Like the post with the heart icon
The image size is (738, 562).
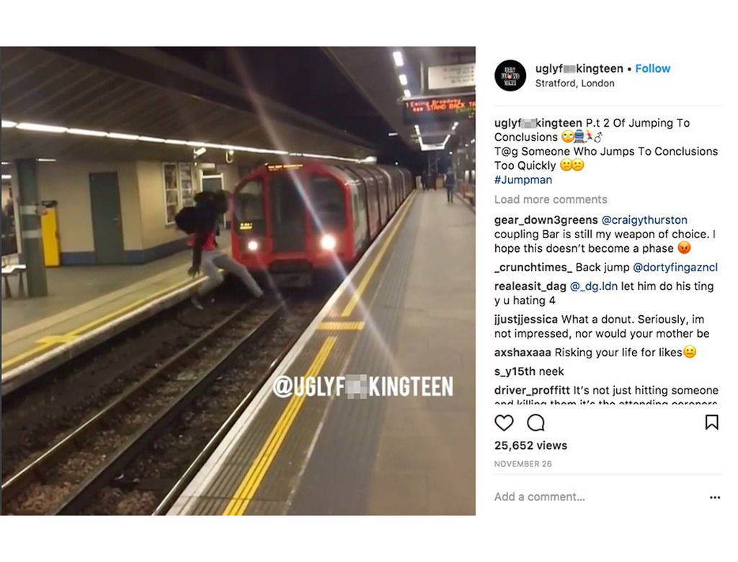504,423
